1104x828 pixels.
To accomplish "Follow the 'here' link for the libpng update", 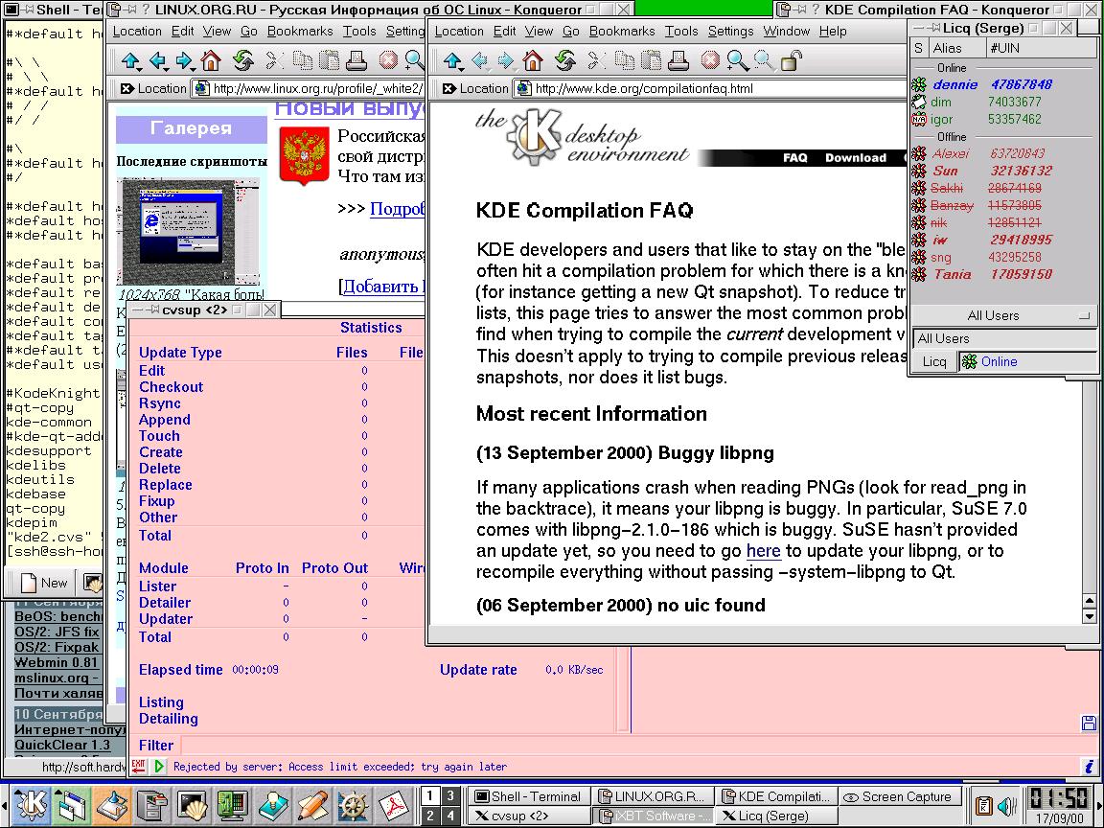I will [x=763, y=551].
